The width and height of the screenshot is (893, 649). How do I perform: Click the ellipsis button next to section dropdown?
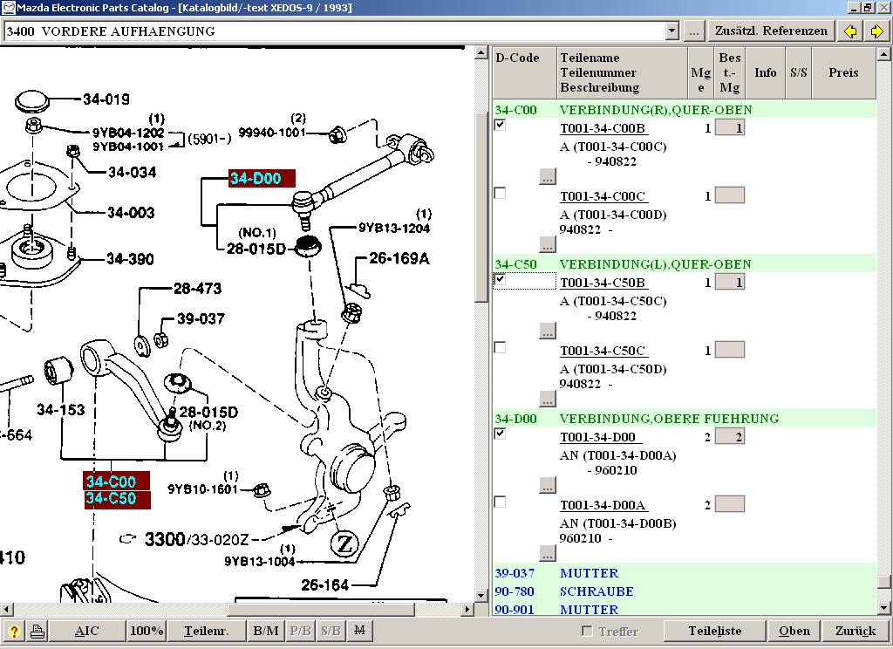[693, 31]
